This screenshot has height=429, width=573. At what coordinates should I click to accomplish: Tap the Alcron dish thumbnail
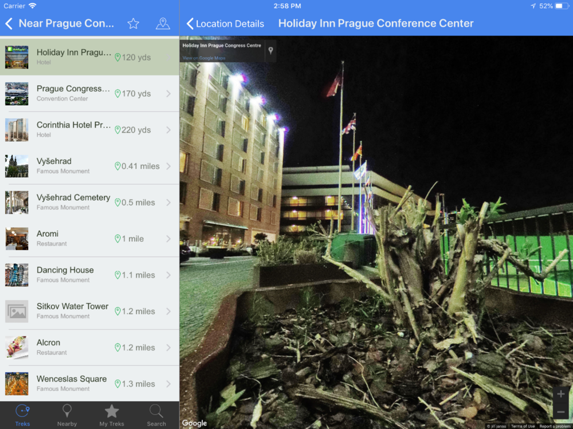[17, 348]
